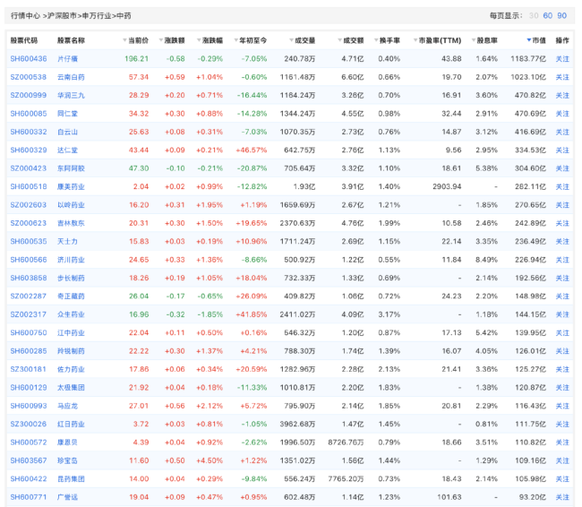Sort by 年初至今 column arrow
The height and width of the screenshot is (507, 582).
[x=234, y=41]
